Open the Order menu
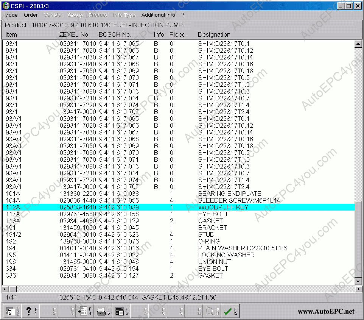This screenshot has width=364, height=320. (31, 15)
